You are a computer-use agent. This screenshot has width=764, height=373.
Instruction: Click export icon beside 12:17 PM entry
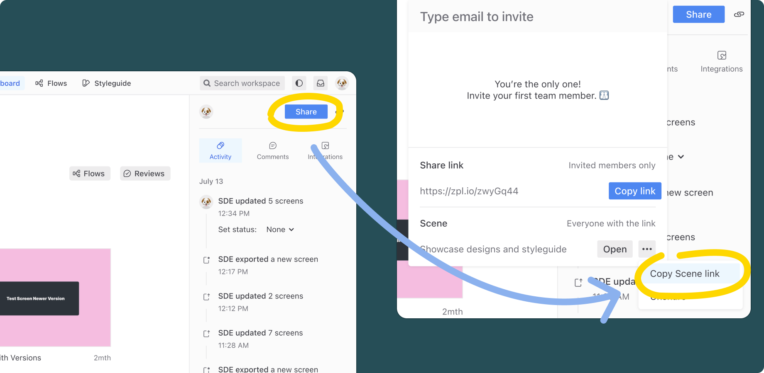(x=206, y=260)
